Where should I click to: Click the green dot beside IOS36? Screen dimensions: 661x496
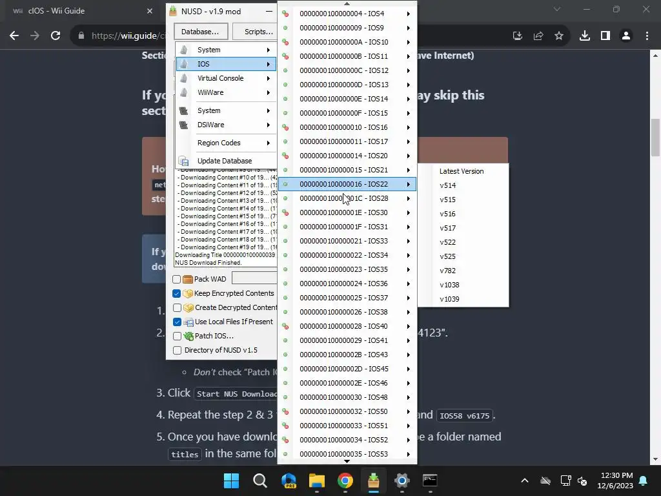tap(285, 284)
